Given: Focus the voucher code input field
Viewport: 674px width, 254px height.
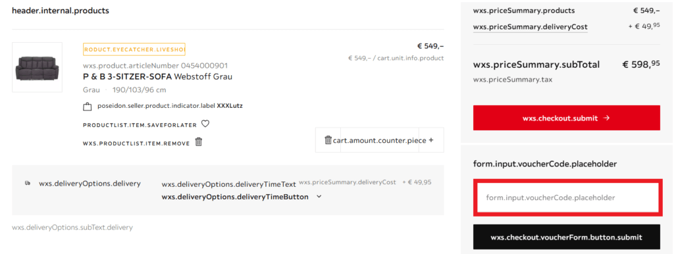Looking at the screenshot, I should [x=567, y=197].
